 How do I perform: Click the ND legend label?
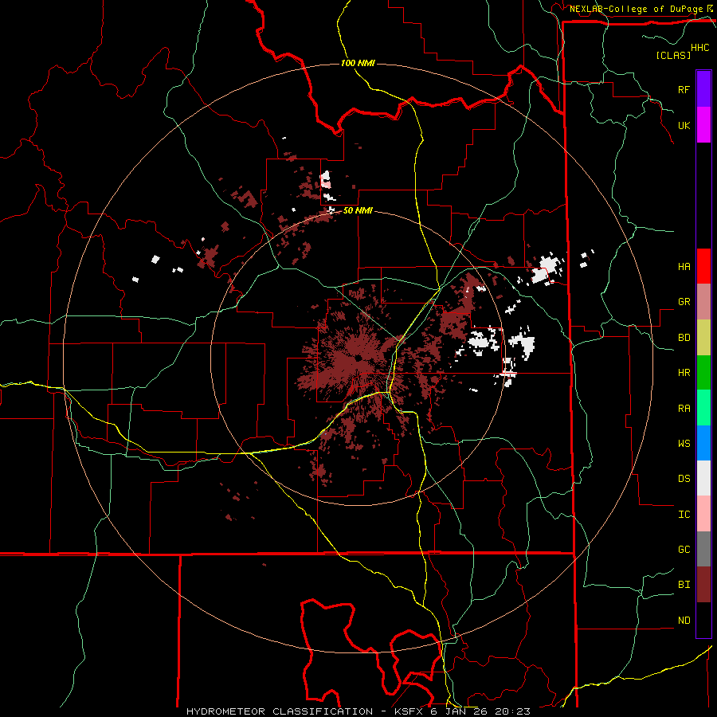point(684,621)
